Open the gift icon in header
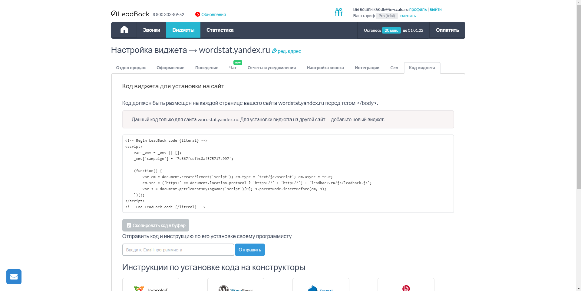Viewport: 581px width, 291px height. tap(338, 12)
